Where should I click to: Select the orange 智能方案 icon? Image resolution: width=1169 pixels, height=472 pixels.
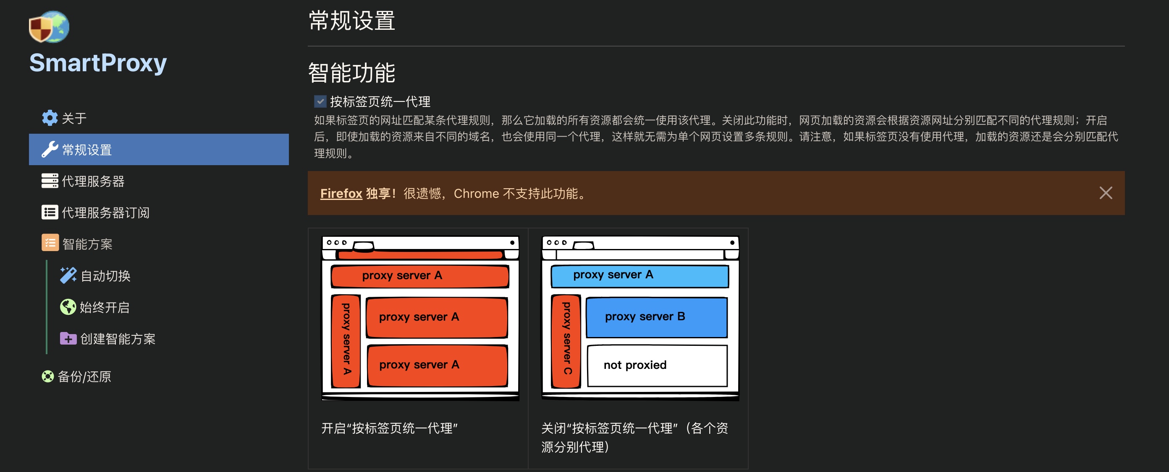(50, 243)
